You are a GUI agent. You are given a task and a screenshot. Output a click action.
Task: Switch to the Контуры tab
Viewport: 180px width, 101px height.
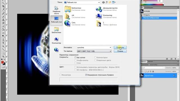(154, 65)
